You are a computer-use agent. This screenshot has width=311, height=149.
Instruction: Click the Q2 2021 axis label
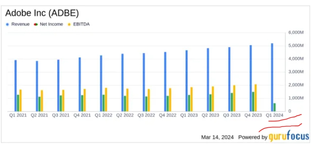pos(39,115)
